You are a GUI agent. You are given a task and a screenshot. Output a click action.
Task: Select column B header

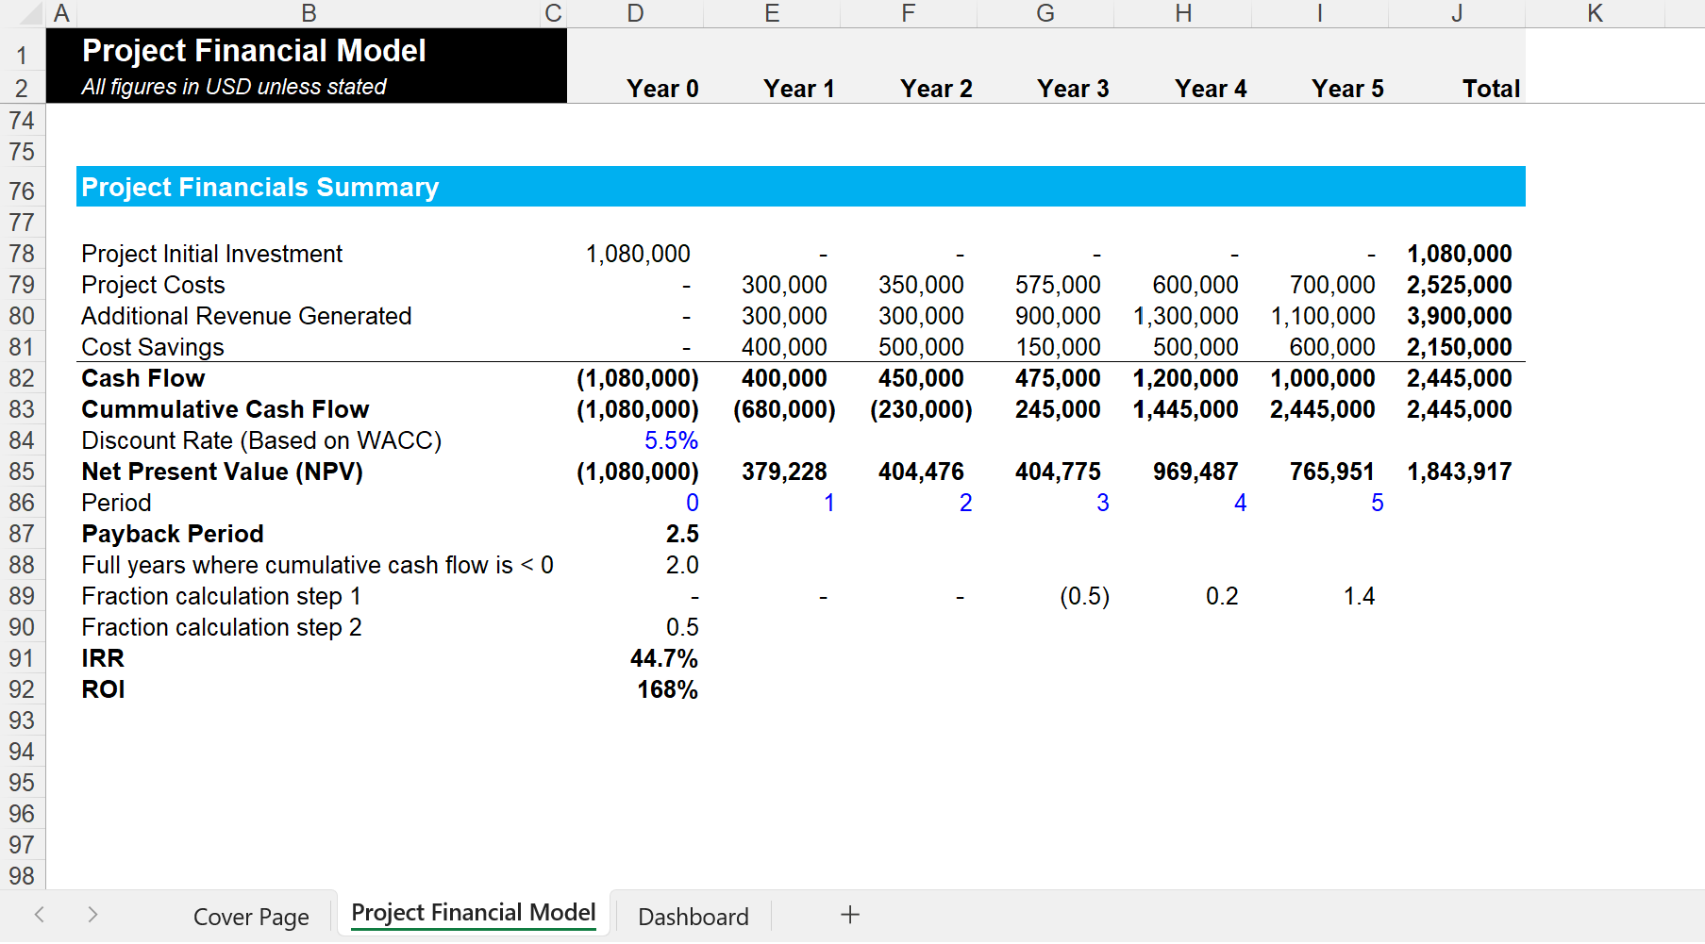309,13
